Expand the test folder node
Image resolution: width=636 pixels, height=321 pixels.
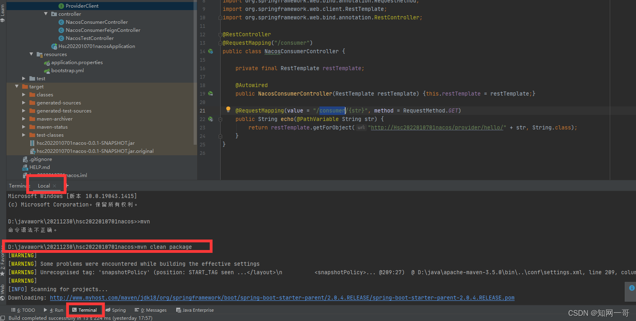(x=24, y=79)
